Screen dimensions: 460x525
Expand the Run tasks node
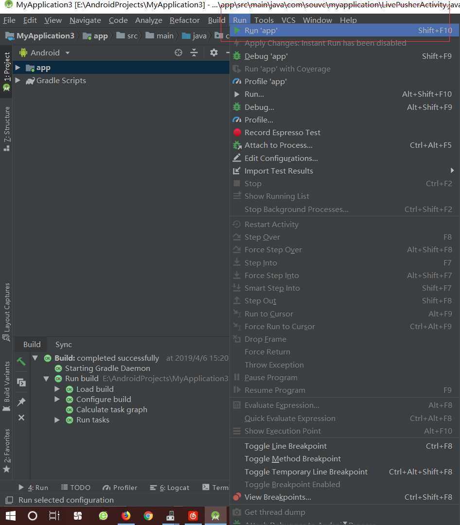(x=57, y=420)
